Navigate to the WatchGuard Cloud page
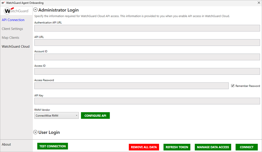262x152 pixels. (x=15, y=46)
